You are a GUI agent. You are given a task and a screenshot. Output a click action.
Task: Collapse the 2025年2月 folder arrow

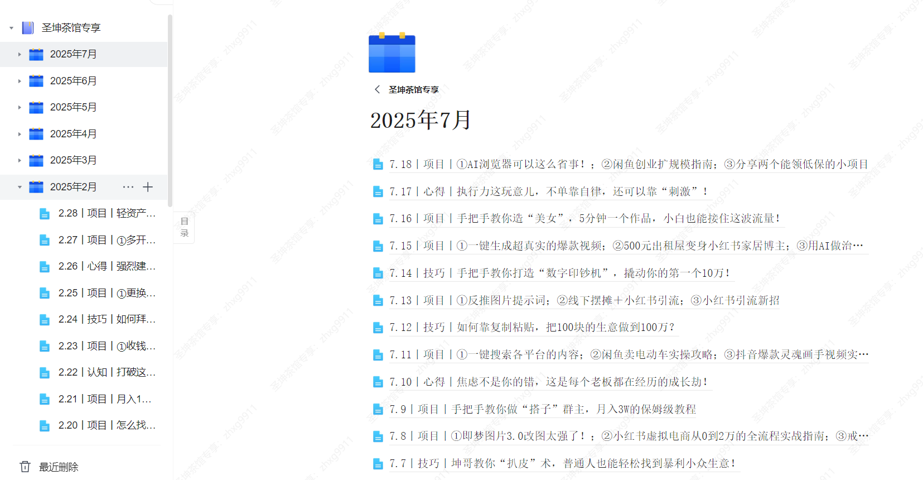[20, 187]
